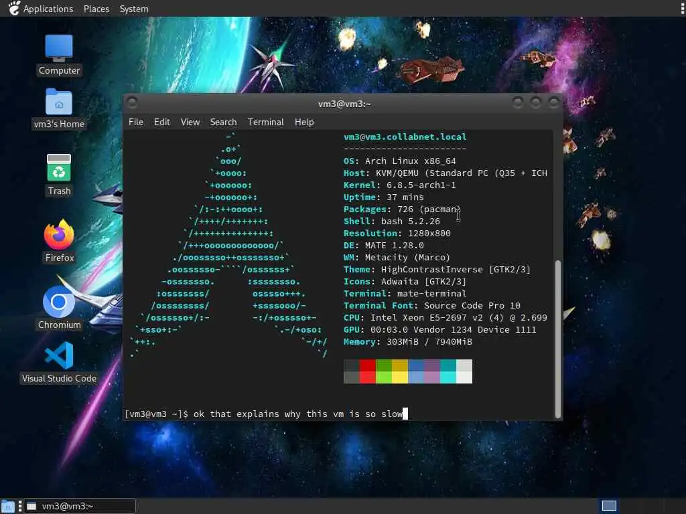Click the Host: KVM/QEMU line
686x514 pixels.
[x=445, y=173]
